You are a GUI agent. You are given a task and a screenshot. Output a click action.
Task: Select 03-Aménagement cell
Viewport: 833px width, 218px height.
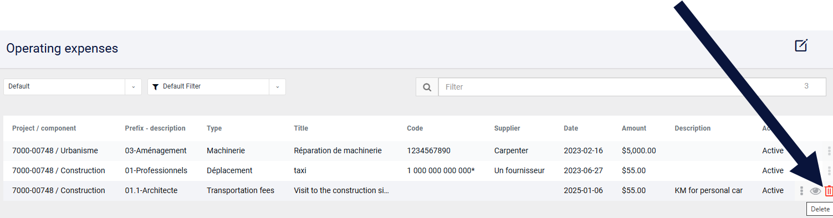pos(156,150)
